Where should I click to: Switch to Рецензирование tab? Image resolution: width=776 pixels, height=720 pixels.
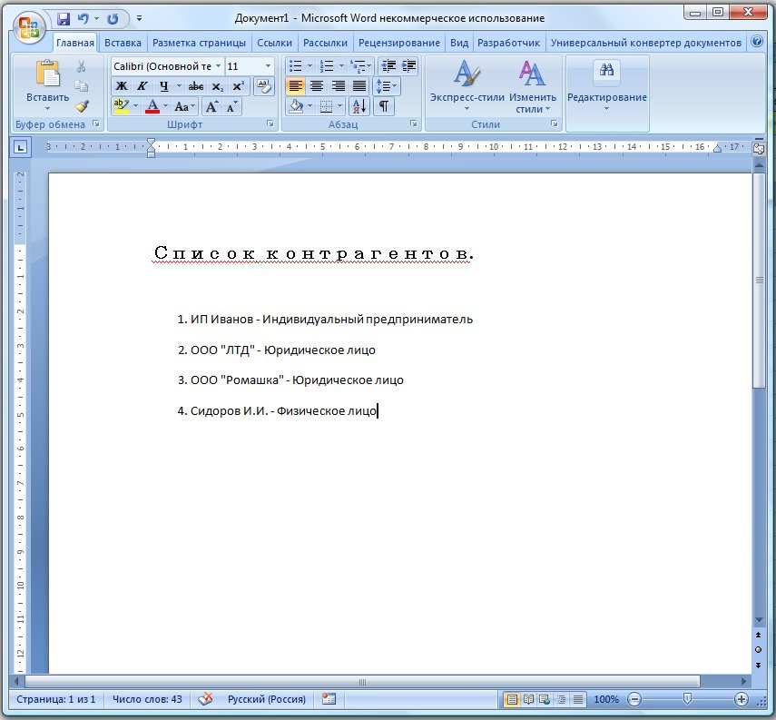coord(398,43)
